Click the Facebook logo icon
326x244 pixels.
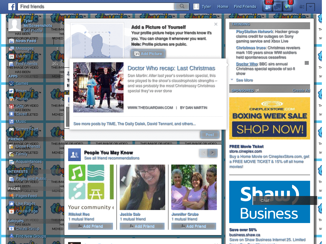point(12,7)
